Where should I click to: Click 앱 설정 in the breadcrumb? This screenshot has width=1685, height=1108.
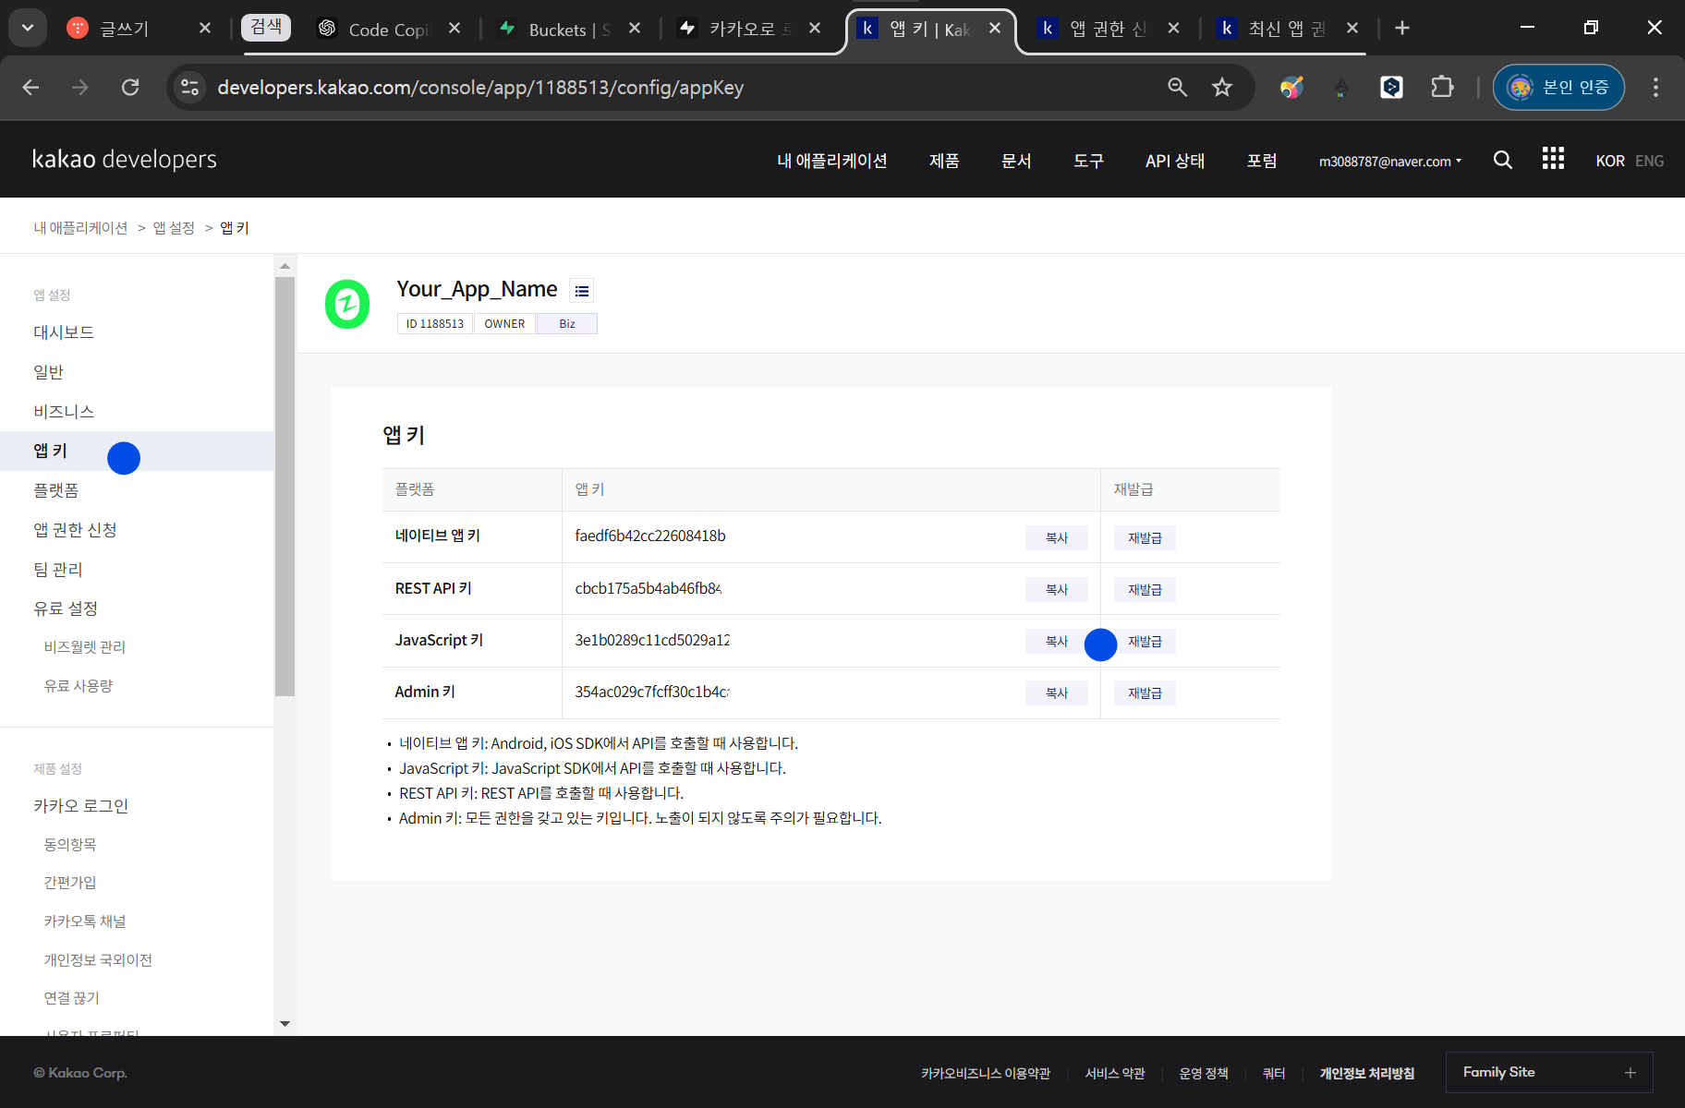[x=174, y=228]
